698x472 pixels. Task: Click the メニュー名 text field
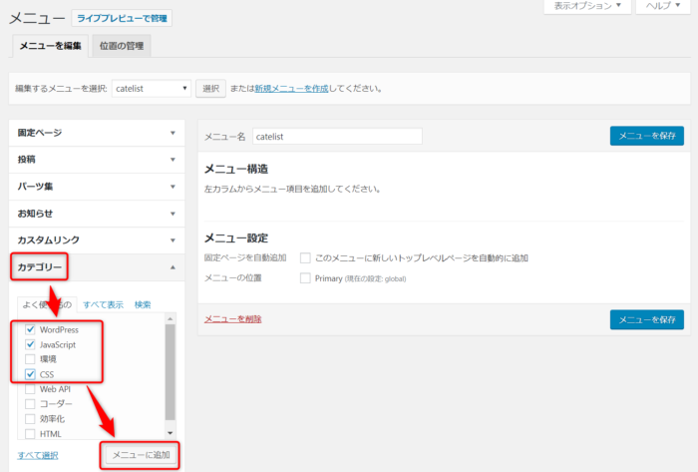point(336,136)
